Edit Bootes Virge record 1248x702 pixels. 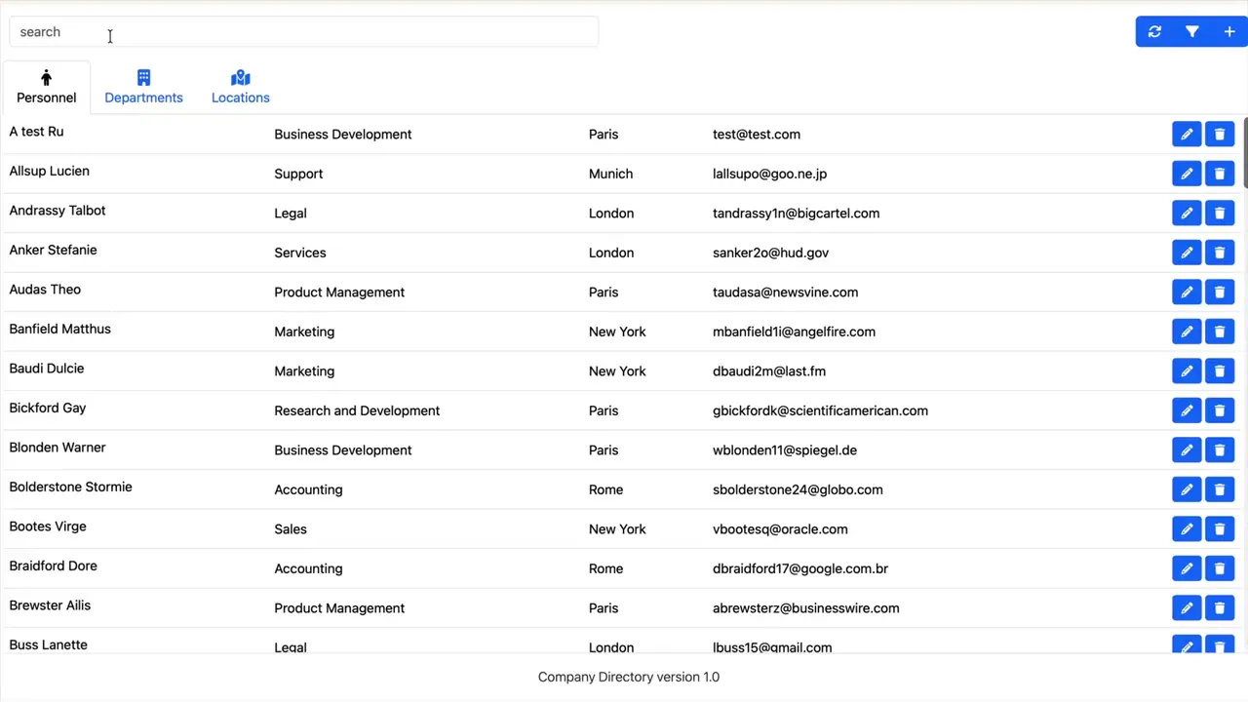point(1187,529)
